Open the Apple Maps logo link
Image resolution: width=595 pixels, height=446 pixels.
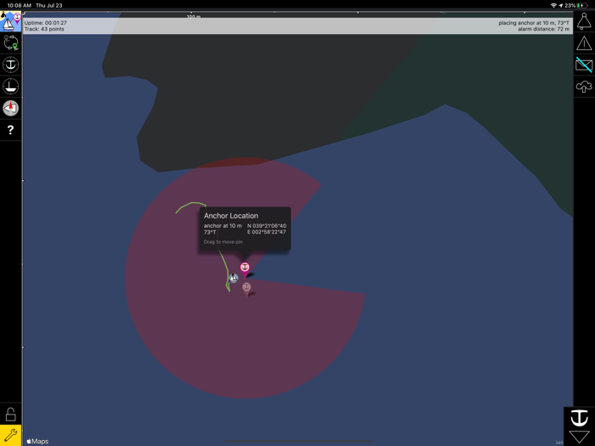(x=37, y=441)
